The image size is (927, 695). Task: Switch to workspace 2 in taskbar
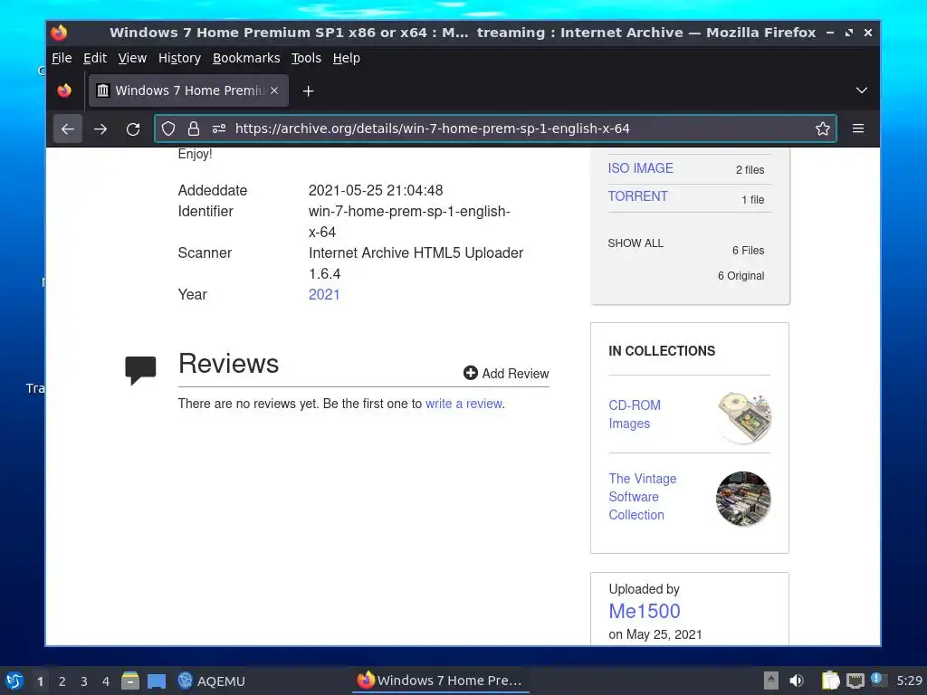62,681
